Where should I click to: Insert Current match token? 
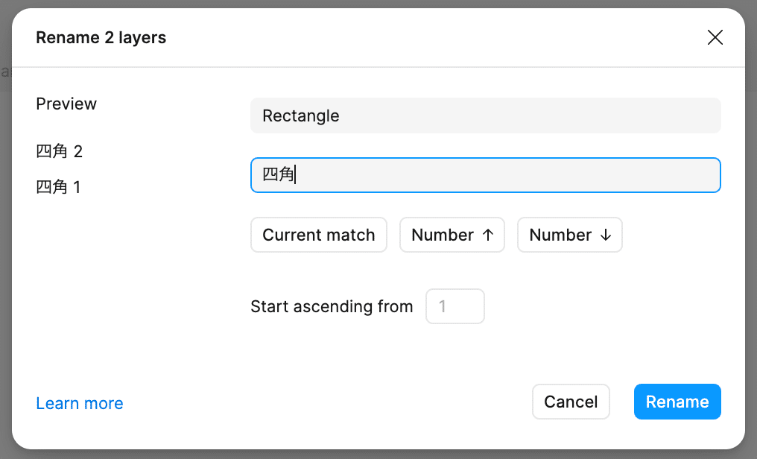(319, 235)
